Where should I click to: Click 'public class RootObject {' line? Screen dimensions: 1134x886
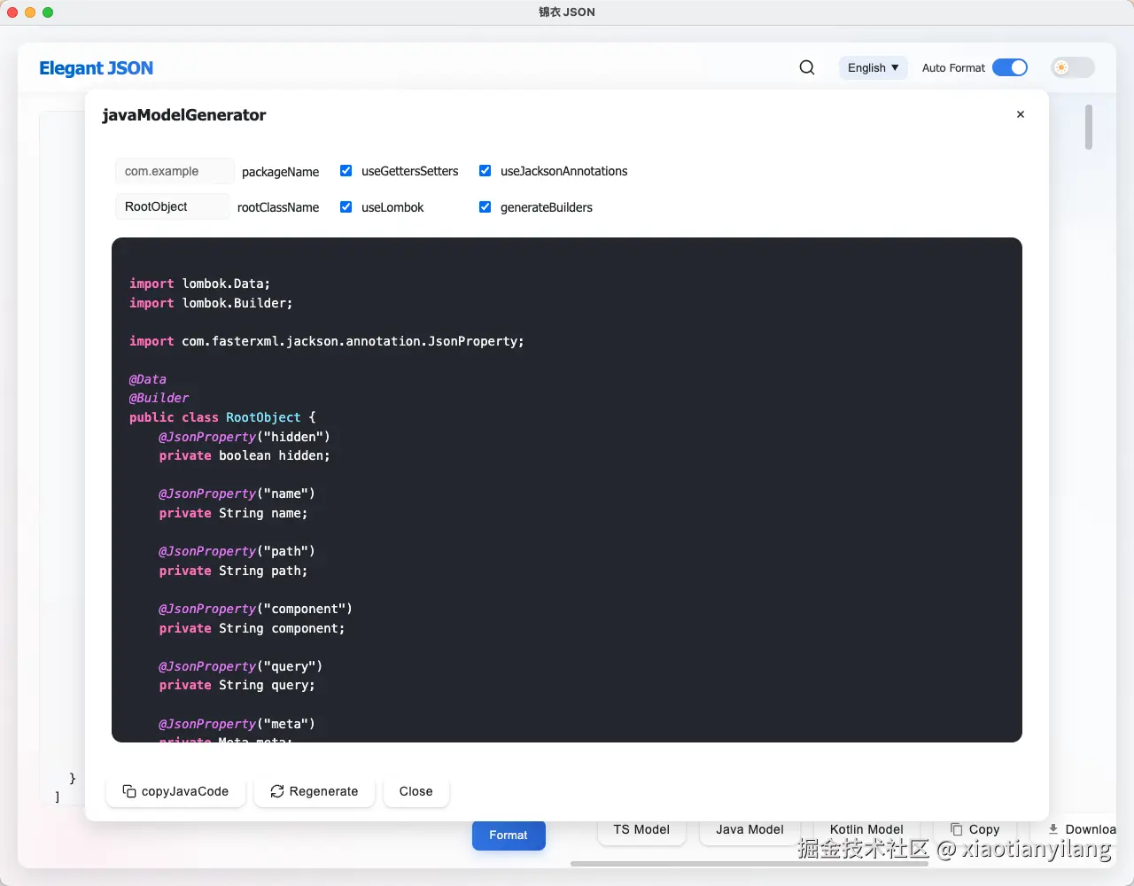click(x=222, y=417)
